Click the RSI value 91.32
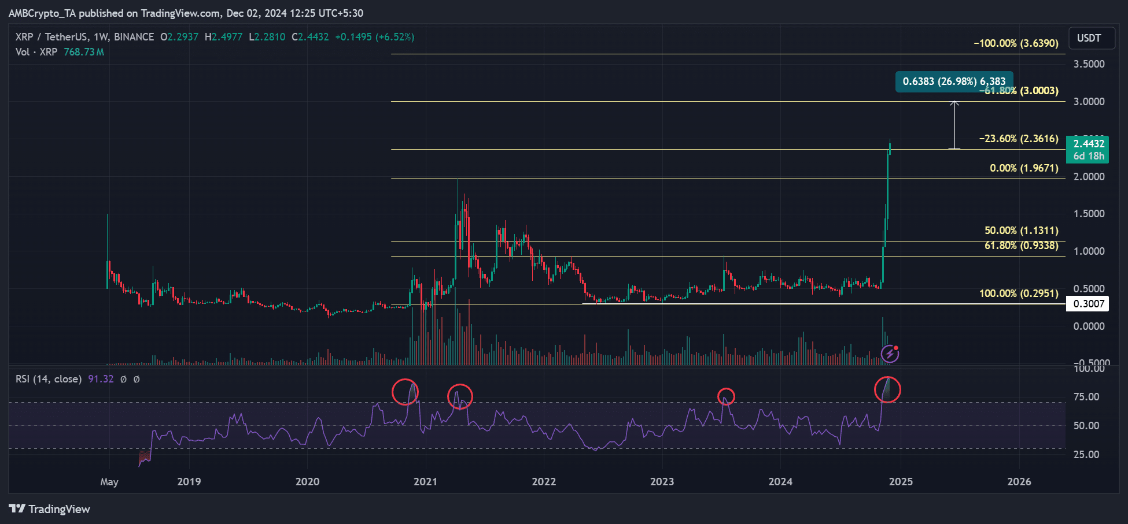 (x=101, y=379)
